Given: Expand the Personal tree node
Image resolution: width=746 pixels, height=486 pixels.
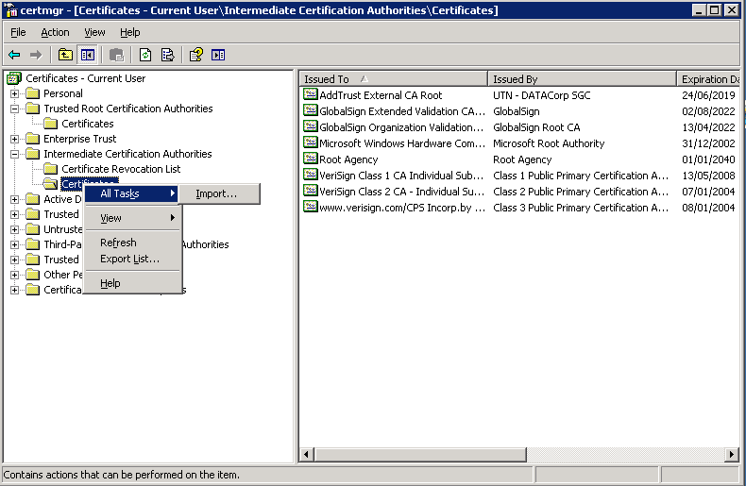Looking at the screenshot, I should click(x=15, y=93).
